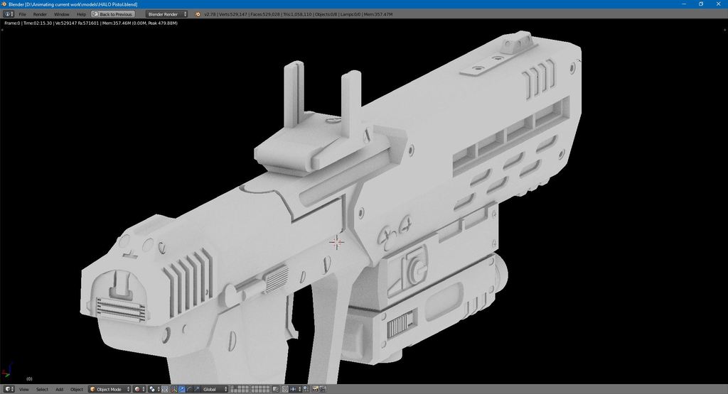Open the 3D View editor type selector
728x394 pixels.
point(9,389)
